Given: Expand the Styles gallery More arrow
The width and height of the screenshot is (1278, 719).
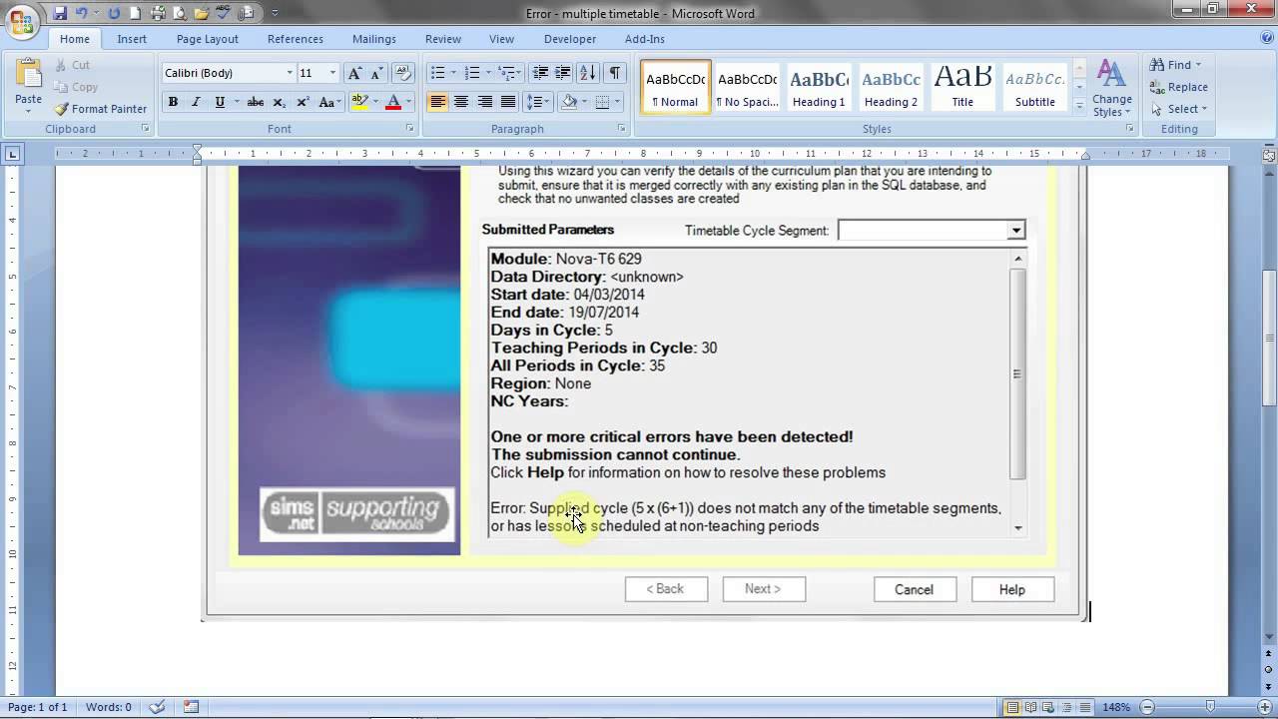Looking at the screenshot, I should click(1079, 105).
